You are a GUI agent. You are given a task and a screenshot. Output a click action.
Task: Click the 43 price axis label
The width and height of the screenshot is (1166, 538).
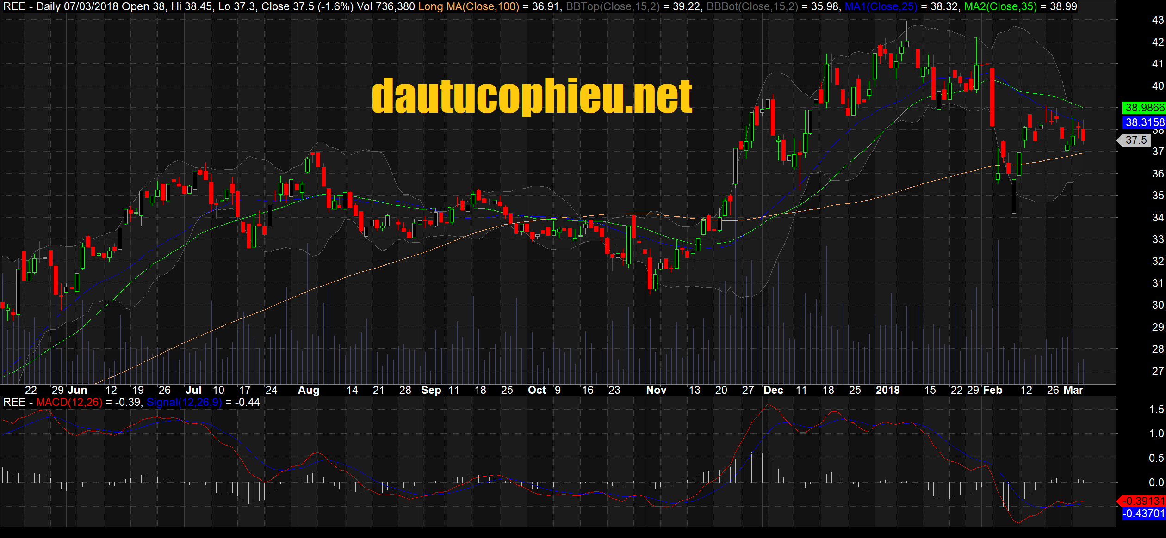pos(1158,20)
